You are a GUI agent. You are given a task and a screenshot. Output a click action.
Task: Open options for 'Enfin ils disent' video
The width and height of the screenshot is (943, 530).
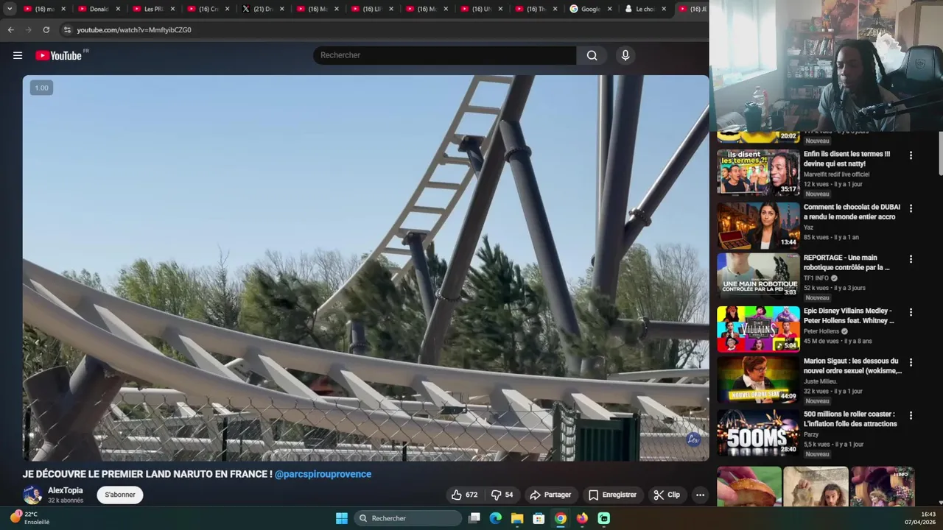[911, 155]
